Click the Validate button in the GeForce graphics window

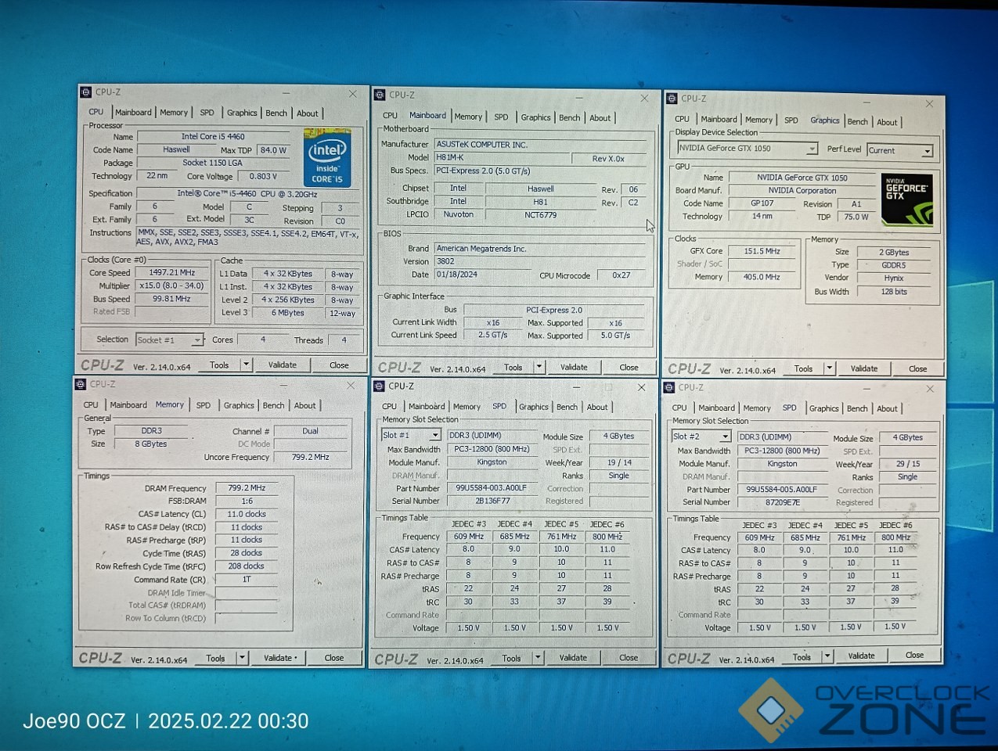pos(864,368)
